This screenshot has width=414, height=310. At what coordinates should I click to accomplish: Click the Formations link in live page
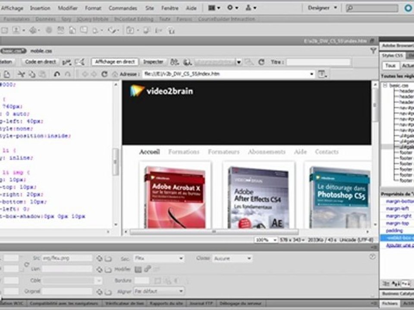184,152
